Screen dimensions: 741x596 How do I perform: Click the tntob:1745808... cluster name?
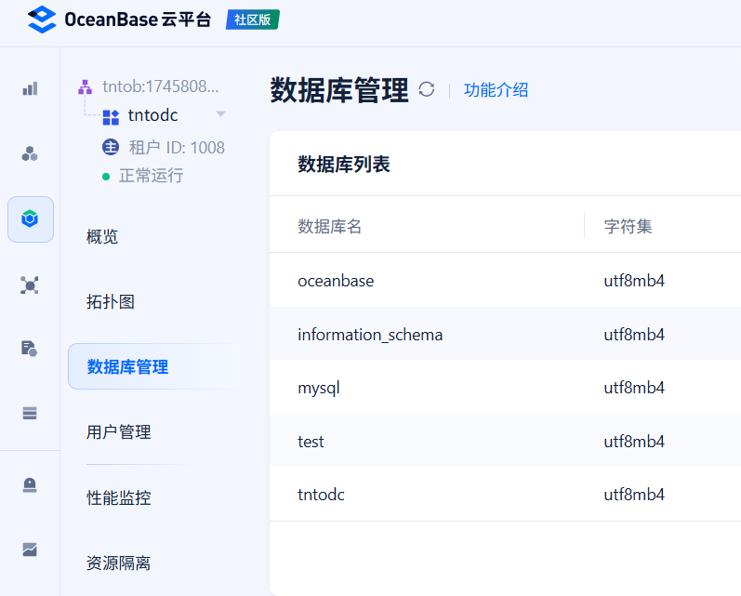(x=160, y=86)
